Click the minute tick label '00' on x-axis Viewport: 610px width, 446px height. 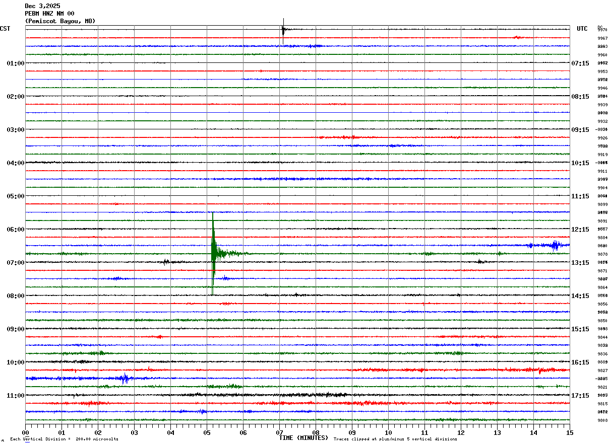(x=25, y=432)
